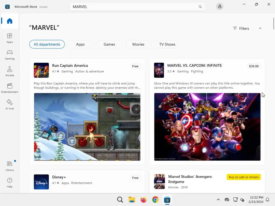
Task: Switch to the TV Shows filter tab
Action: 167,44
